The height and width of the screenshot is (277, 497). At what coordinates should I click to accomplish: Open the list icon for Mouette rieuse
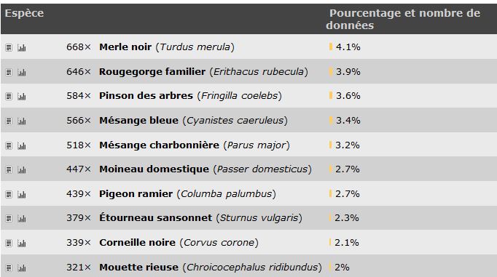coord(9,268)
